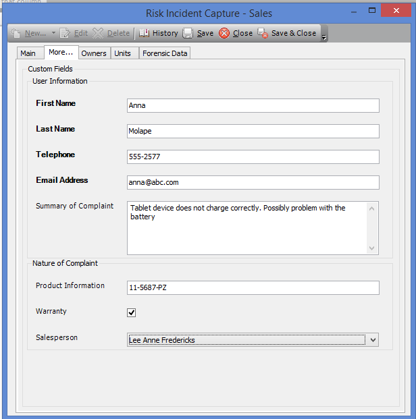Click the History toolbar button text
The image size is (416, 419).
tap(165, 33)
